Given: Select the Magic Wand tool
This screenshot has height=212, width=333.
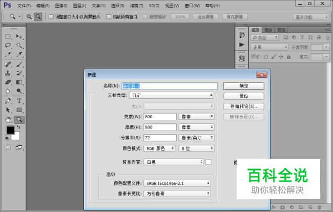Looking at the screenshot, I should pos(19,46).
